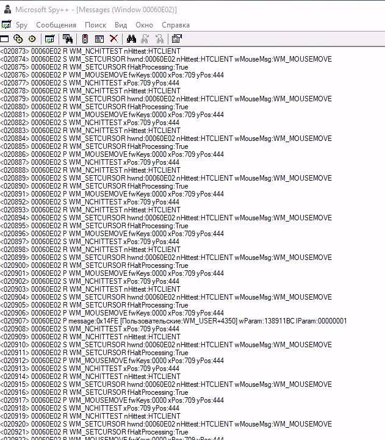Open the Справка menu

(176, 25)
